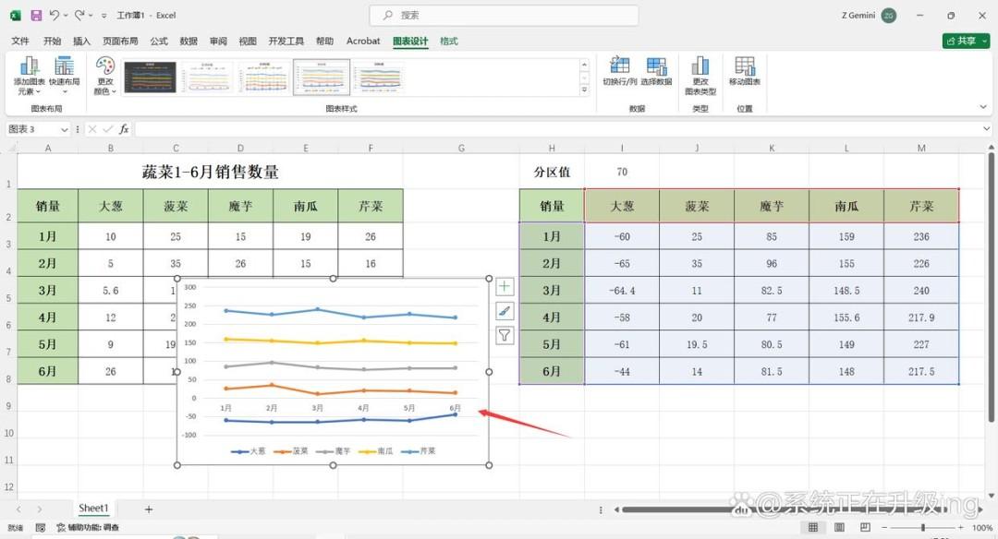Click the Undo arrow icon
This screenshot has height=539, width=998.
[x=55, y=16]
